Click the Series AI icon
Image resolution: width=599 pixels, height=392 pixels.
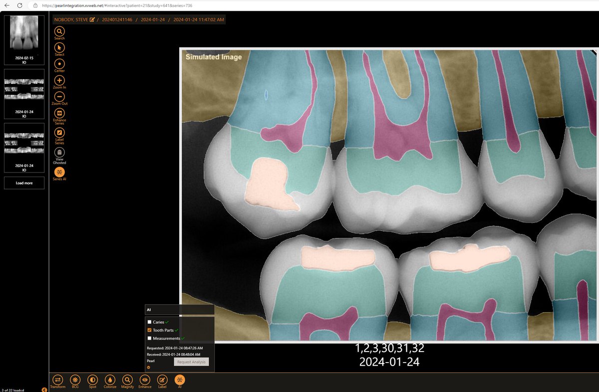[x=59, y=172]
